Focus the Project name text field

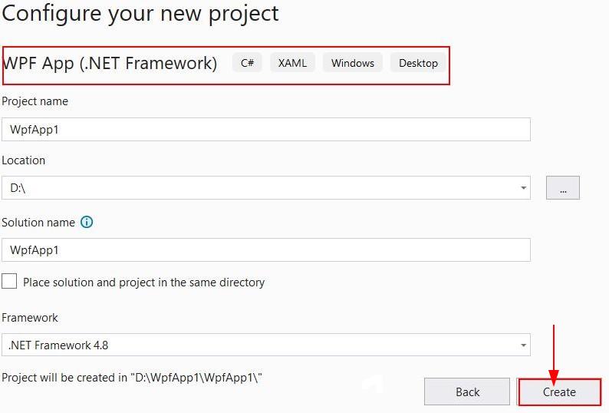pyautogui.click(x=265, y=129)
